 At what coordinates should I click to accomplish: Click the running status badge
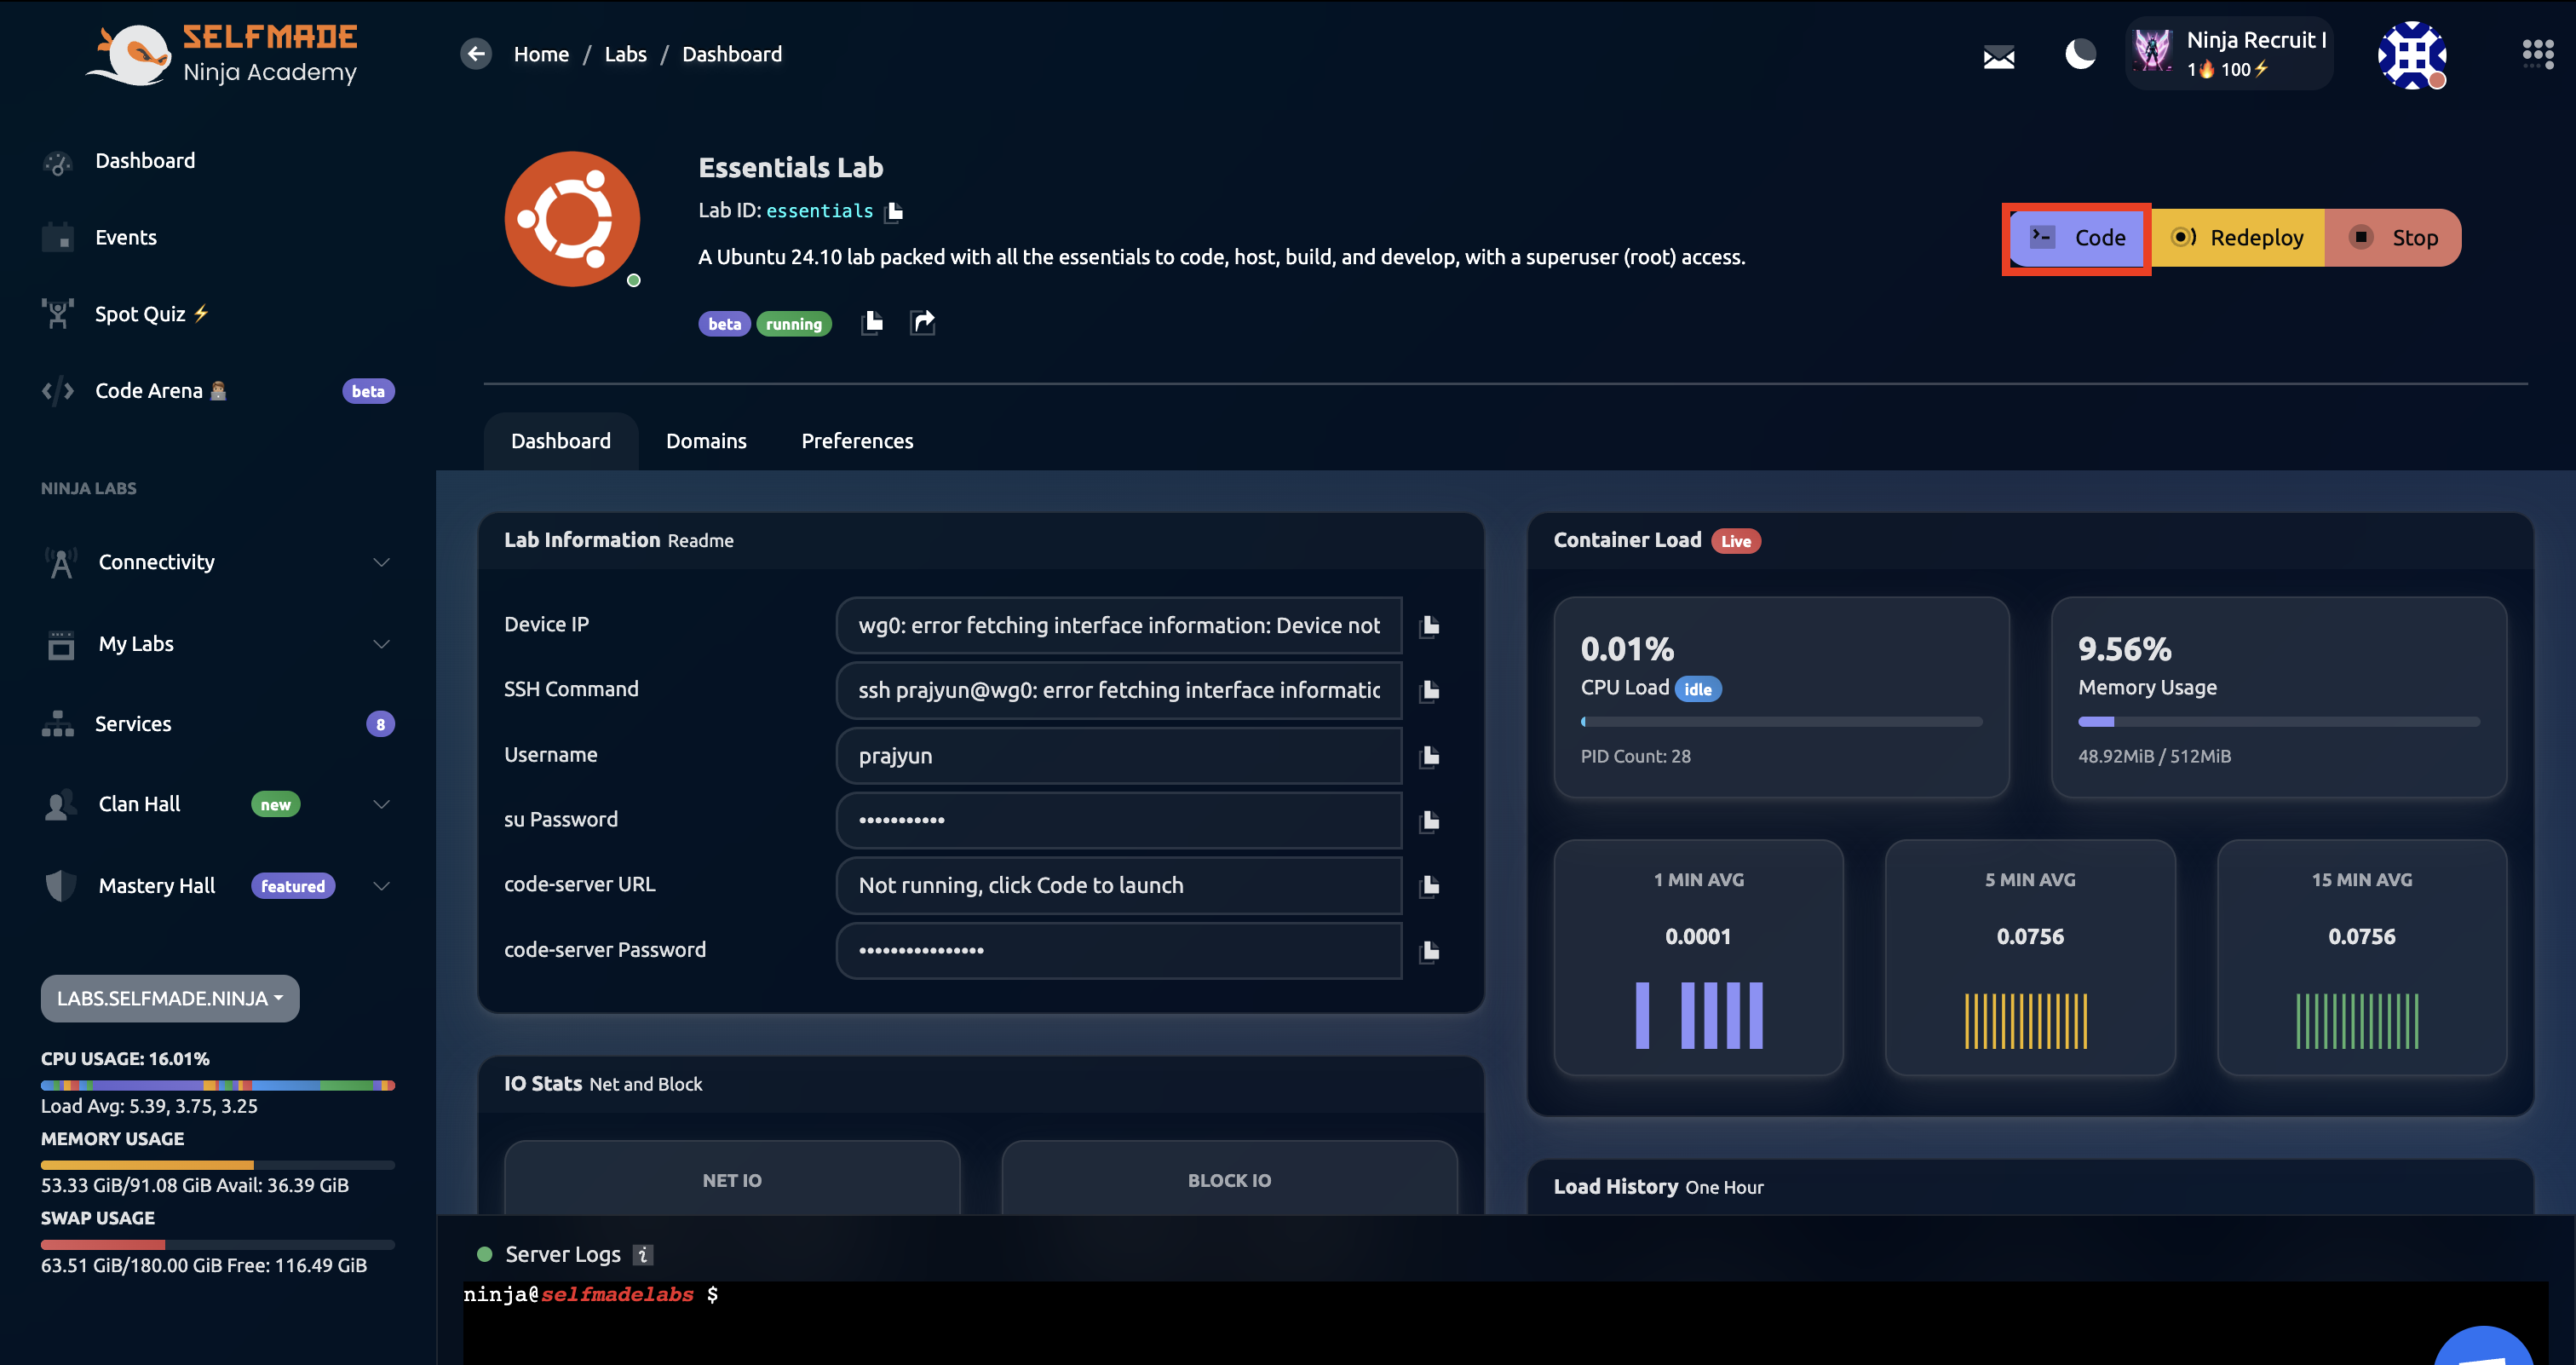pos(794,324)
